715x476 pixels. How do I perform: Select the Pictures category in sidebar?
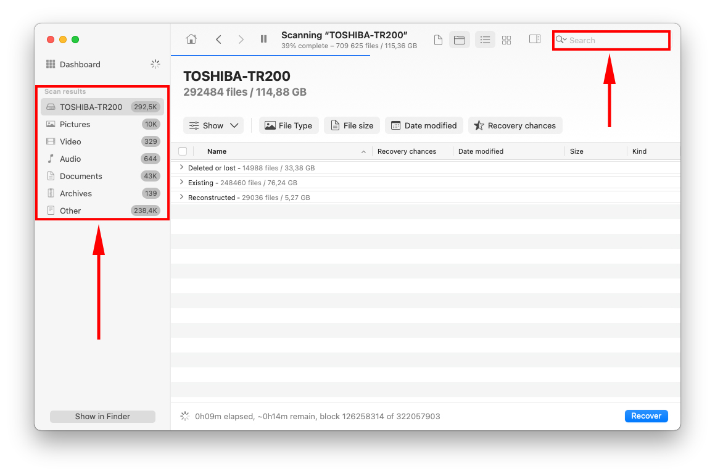[x=76, y=124]
